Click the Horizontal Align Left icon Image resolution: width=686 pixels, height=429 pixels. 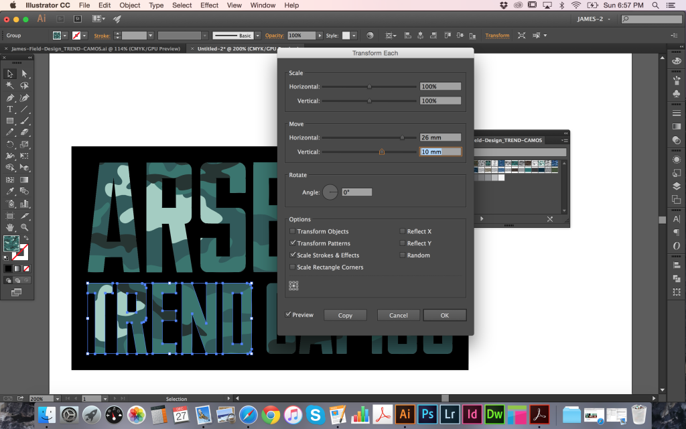point(408,36)
